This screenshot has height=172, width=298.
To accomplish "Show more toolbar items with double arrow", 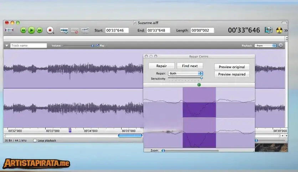I will 286,31.
